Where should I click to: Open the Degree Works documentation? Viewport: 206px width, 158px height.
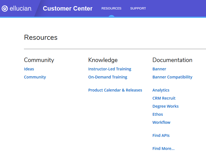165,106
